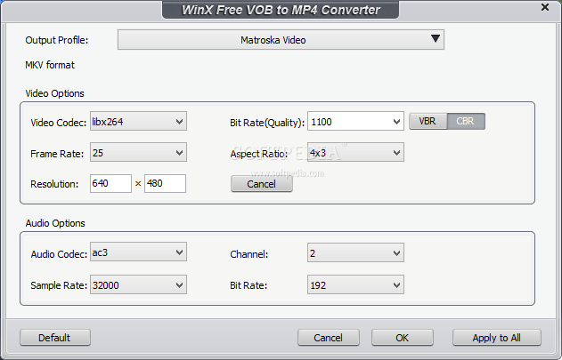Click the resolution width field 640
Viewport: 562px width, 360px height.
(x=110, y=184)
